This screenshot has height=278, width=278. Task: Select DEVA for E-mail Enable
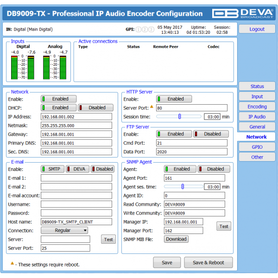click(x=77, y=169)
